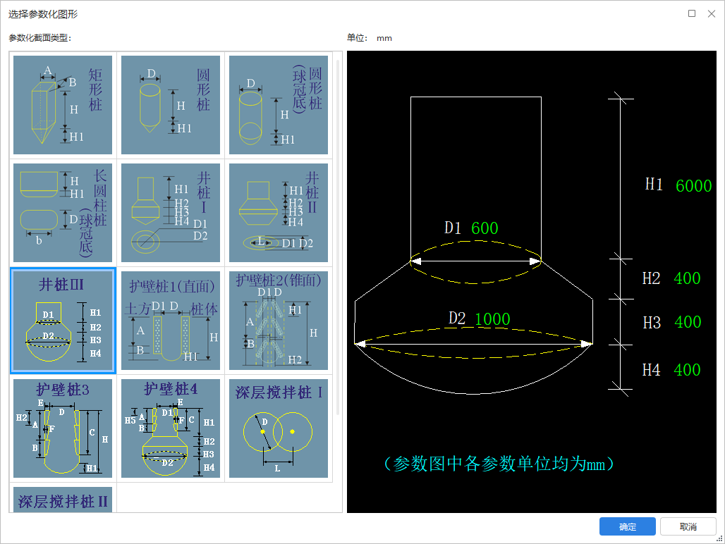The width and height of the screenshot is (725, 544).
Task: Click the 参数化截面类型 label
Action: tap(39, 38)
